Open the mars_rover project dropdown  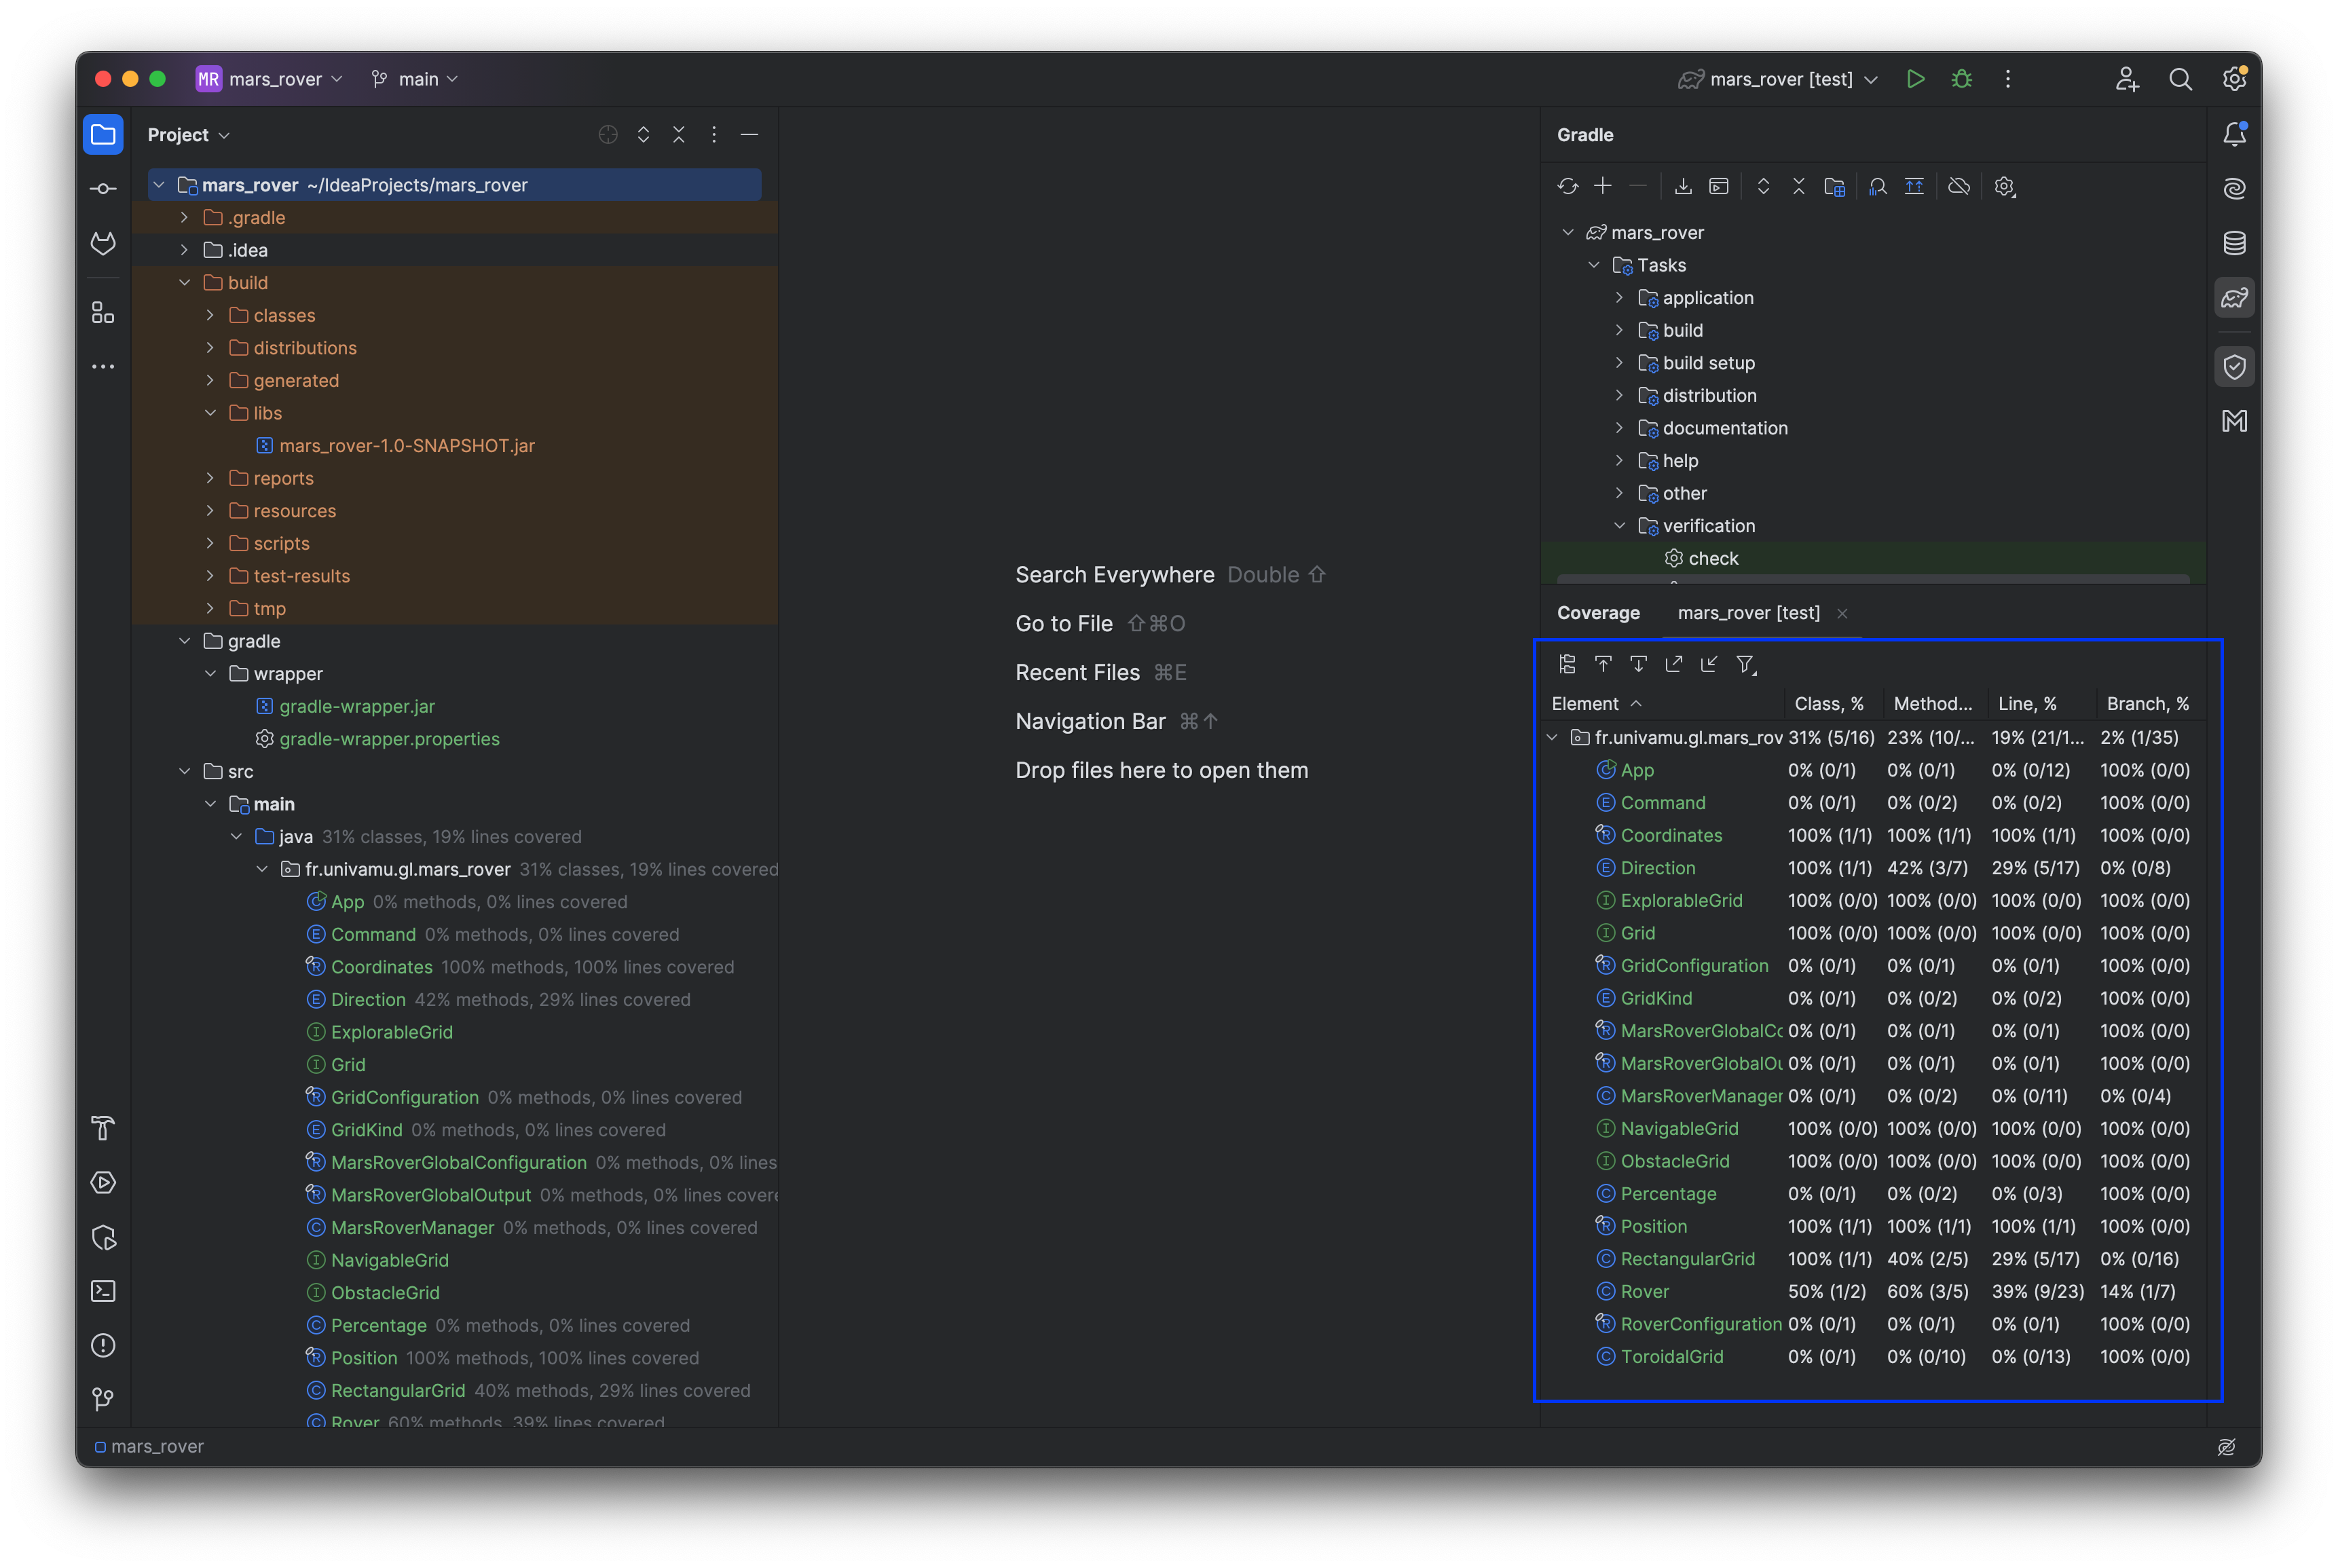click(270, 79)
